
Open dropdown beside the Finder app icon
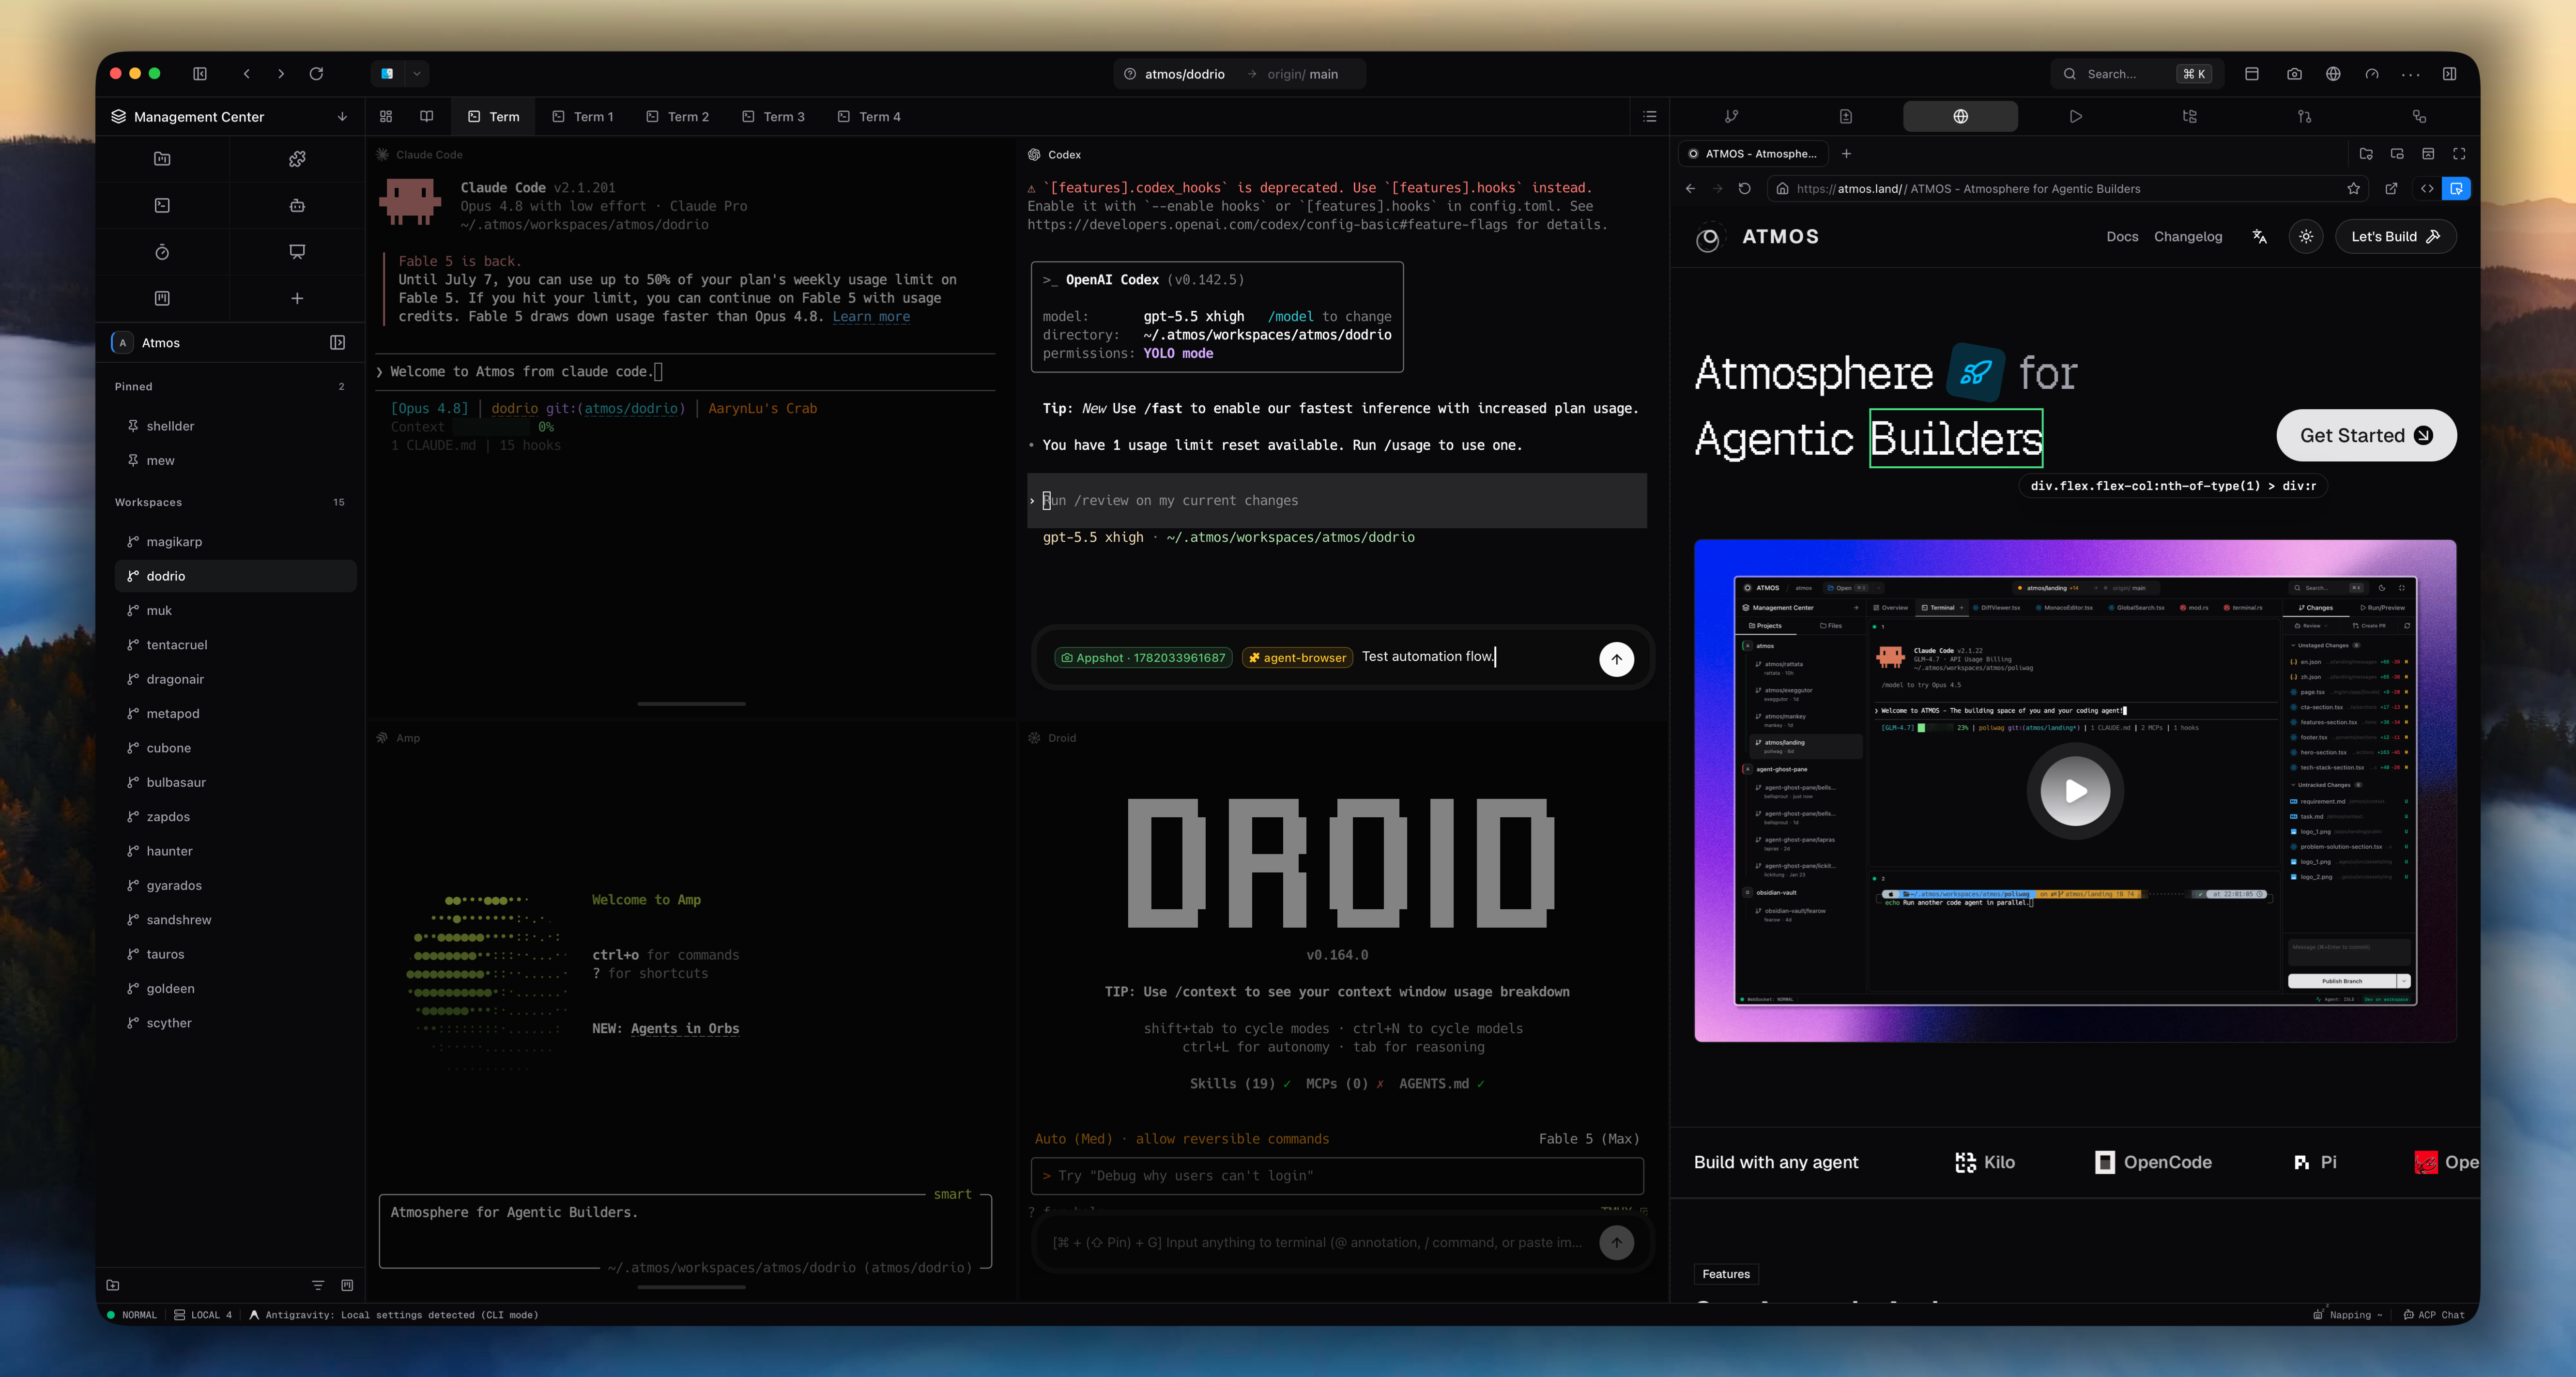(417, 74)
